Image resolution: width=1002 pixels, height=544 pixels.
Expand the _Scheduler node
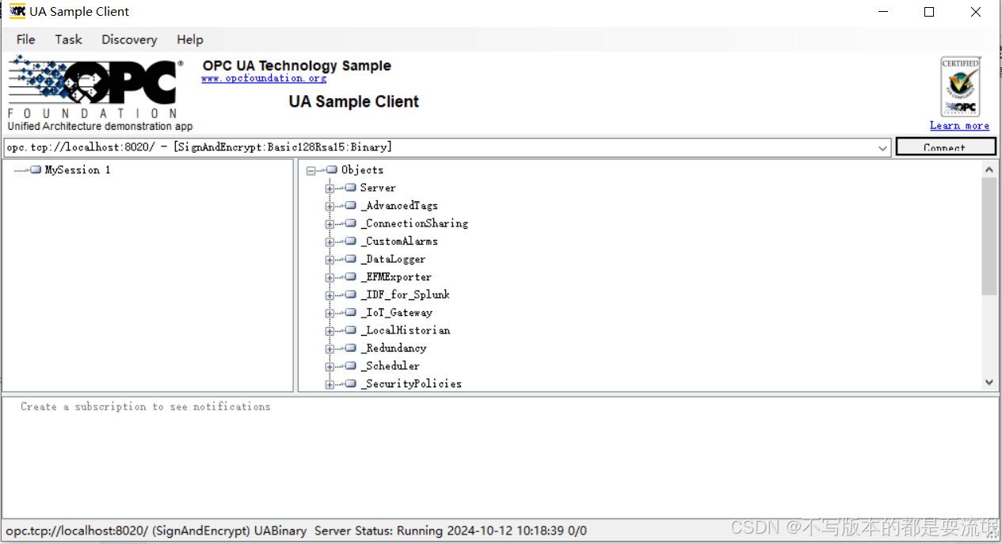[330, 367]
